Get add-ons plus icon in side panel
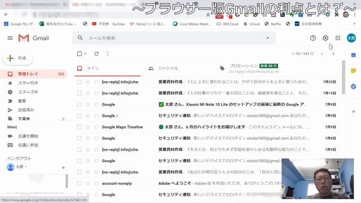Screen dimensions: 361x203 tap(354, 112)
